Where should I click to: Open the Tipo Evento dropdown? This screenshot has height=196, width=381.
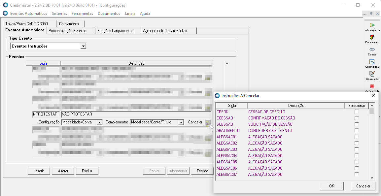tap(83, 46)
